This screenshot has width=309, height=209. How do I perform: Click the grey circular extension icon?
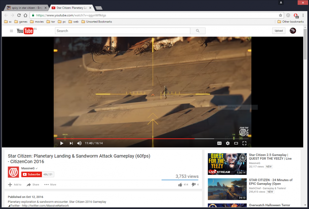(x=288, y=15)
